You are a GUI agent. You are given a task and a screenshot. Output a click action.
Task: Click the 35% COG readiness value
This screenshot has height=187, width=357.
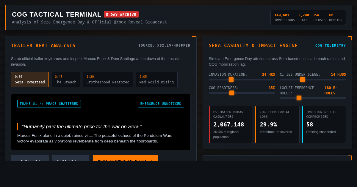pyautogui.click(x=272, y=88)
